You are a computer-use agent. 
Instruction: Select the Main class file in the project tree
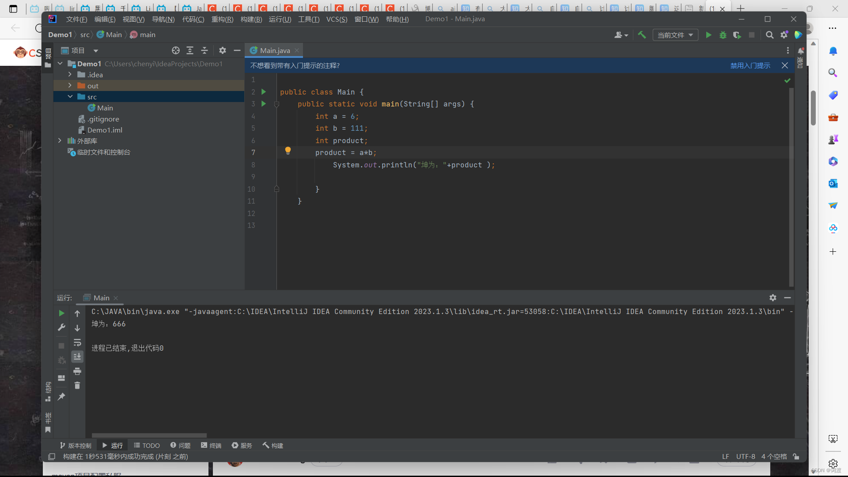click(105, 108)
